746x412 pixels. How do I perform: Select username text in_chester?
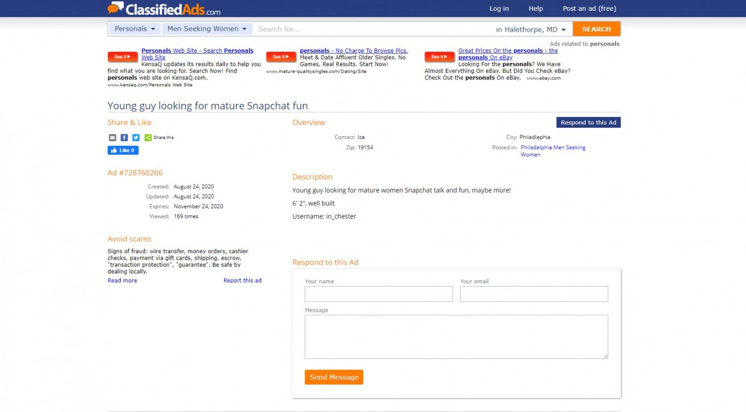341,216
